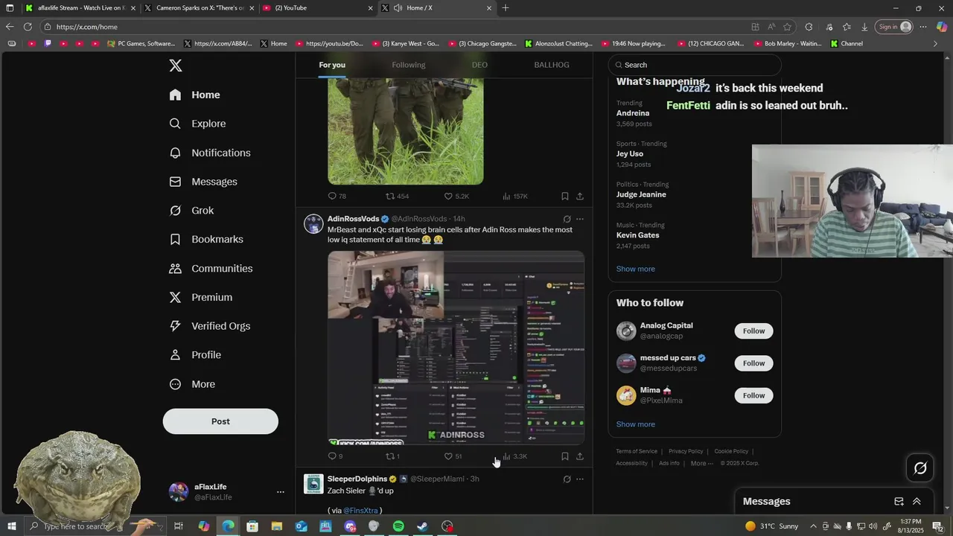The width and height of the screenshot is (953, 536).
Task: Switch to the BALLHOG tab
Action: [552, 65]
